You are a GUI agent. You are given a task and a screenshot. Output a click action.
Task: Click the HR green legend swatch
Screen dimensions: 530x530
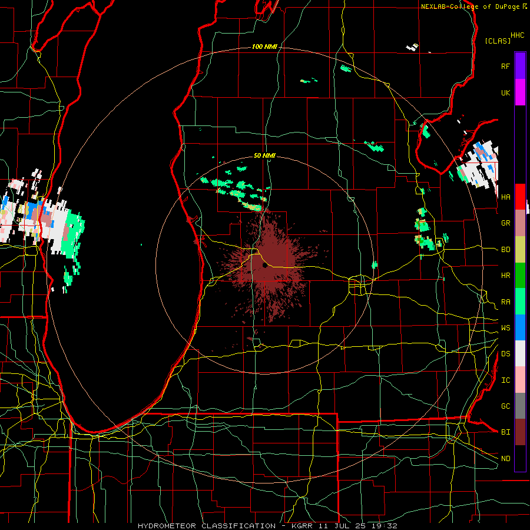point(520,276)
